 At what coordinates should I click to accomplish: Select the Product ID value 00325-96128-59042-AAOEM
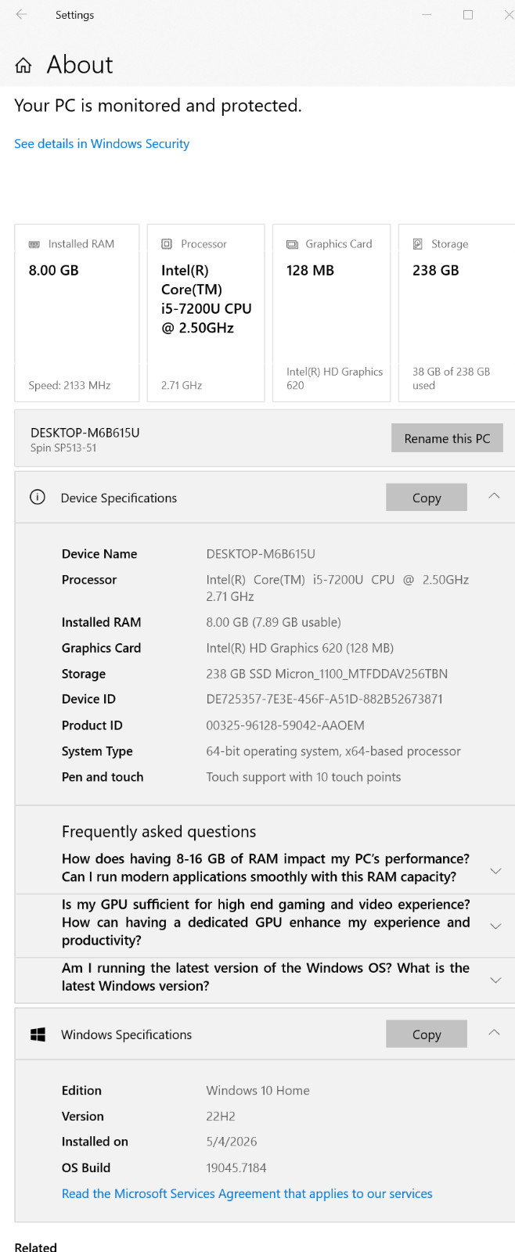(285, 725)
